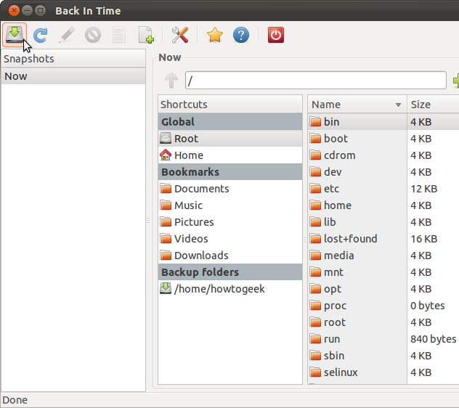Viewport: 459px width, 408px height.
Task: Quit using the red power icon
Action: [276, 34]
